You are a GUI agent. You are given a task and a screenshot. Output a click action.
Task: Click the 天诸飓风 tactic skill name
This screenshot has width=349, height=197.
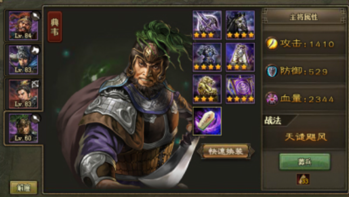[x=306, y=137]
